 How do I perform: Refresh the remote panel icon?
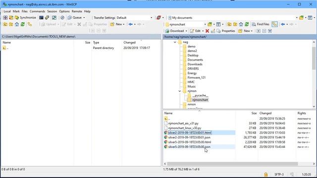247,24
